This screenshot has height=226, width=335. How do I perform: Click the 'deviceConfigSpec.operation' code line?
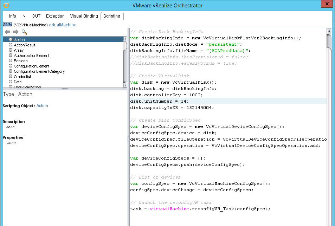click(226, 146)
